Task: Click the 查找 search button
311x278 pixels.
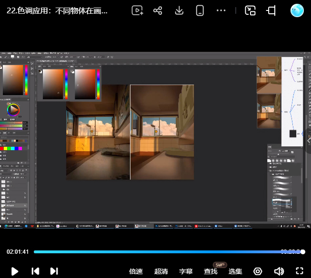Action: [211, 271]
